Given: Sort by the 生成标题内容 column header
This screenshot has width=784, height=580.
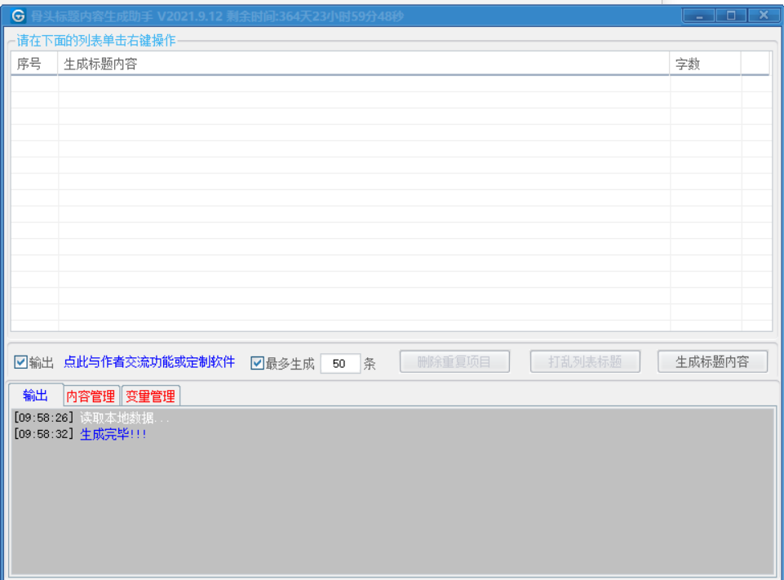Looking at the screenshot, I should (363, 64).
